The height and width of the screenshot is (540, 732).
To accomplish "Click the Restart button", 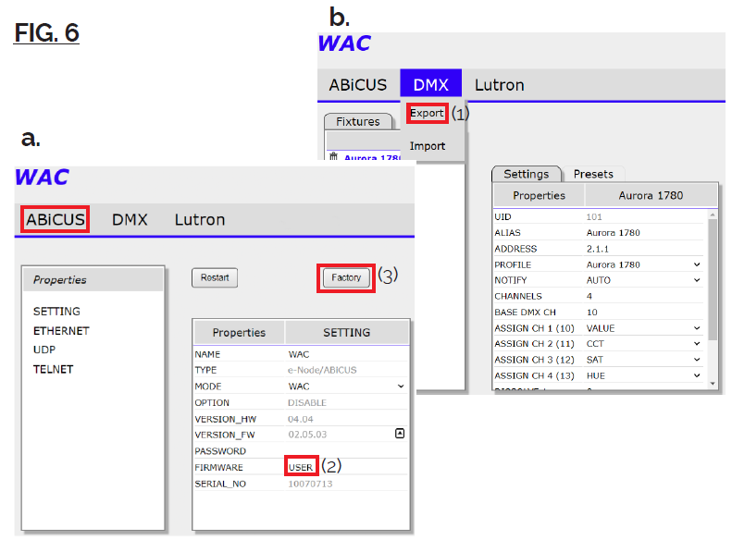I will click(x=215, y=277).
